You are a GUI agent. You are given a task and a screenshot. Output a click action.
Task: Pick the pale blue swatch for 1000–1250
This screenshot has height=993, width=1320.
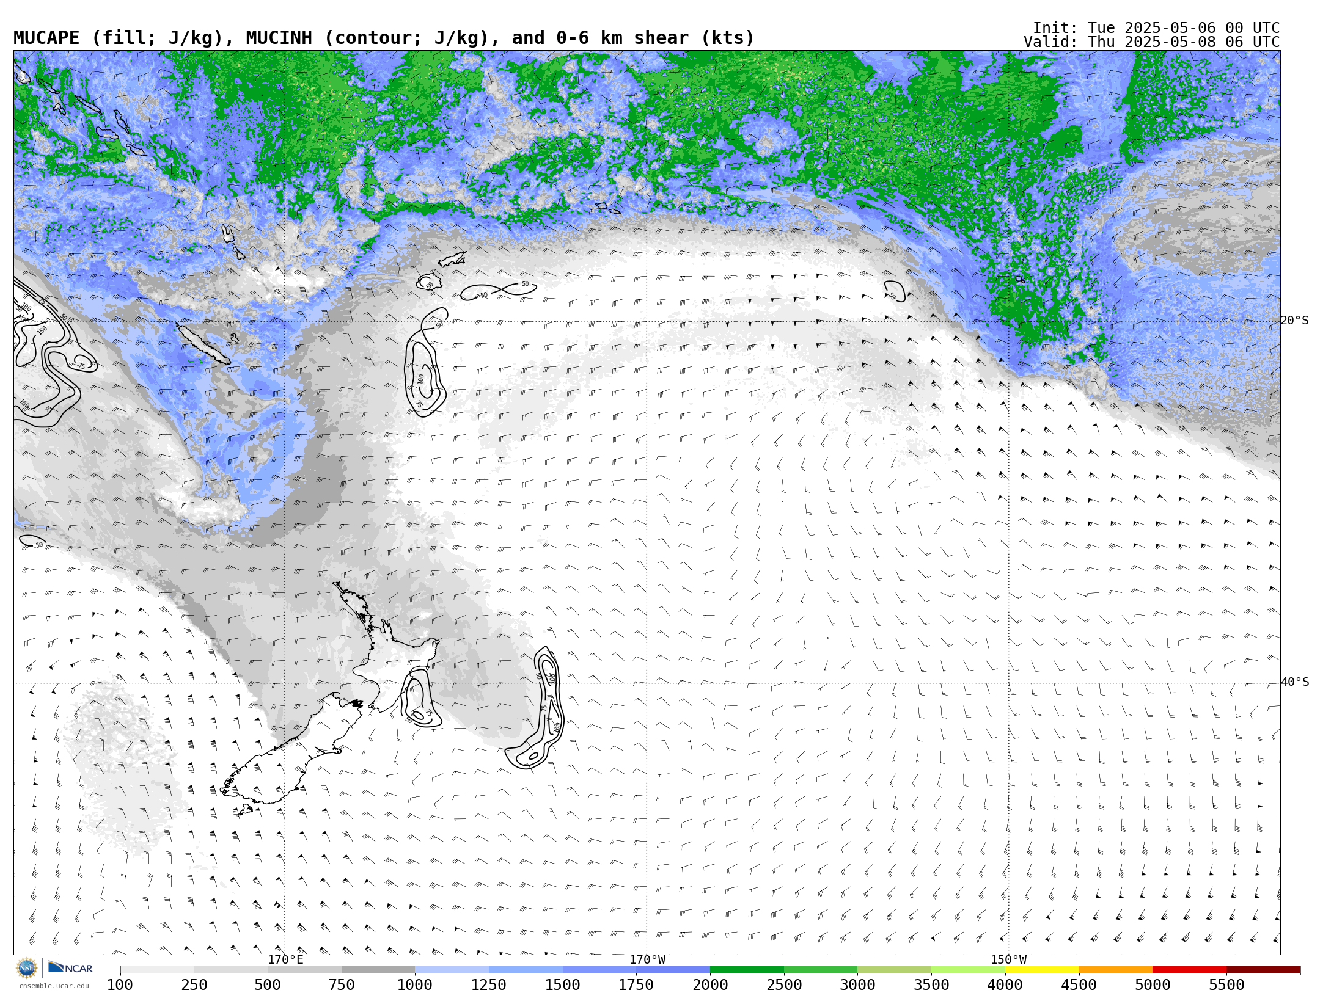pos(452,970)
